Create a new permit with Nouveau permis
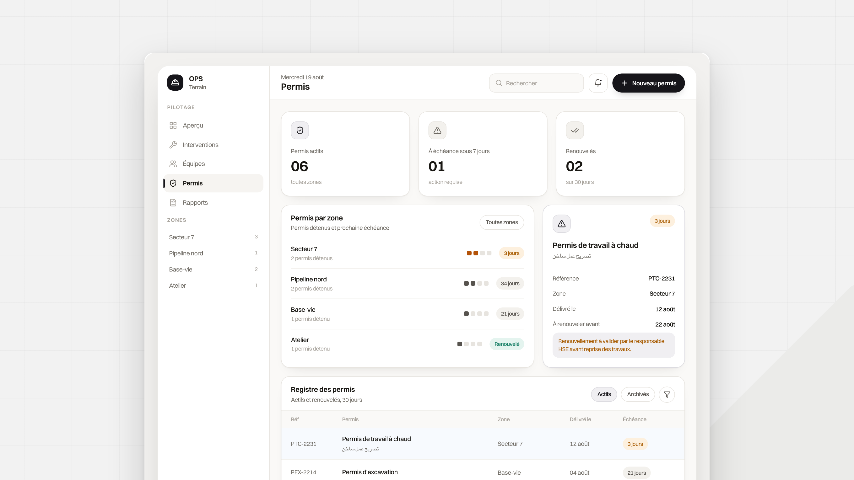Viewport: 854px width, 480px height. 648,83
